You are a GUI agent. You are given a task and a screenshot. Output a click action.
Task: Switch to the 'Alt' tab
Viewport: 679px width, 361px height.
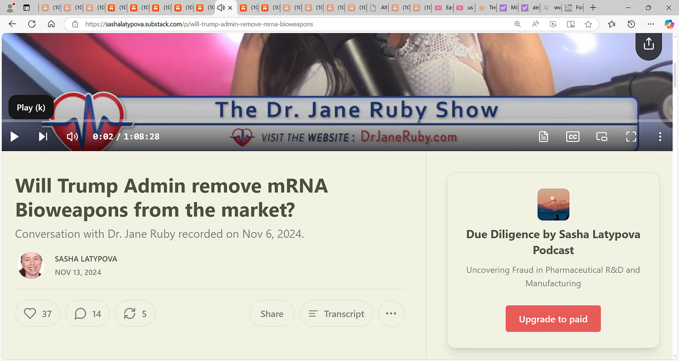coord(378,7)
